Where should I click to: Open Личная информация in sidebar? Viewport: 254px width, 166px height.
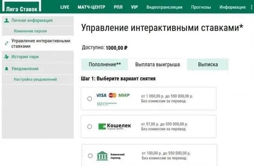point(32,20)
